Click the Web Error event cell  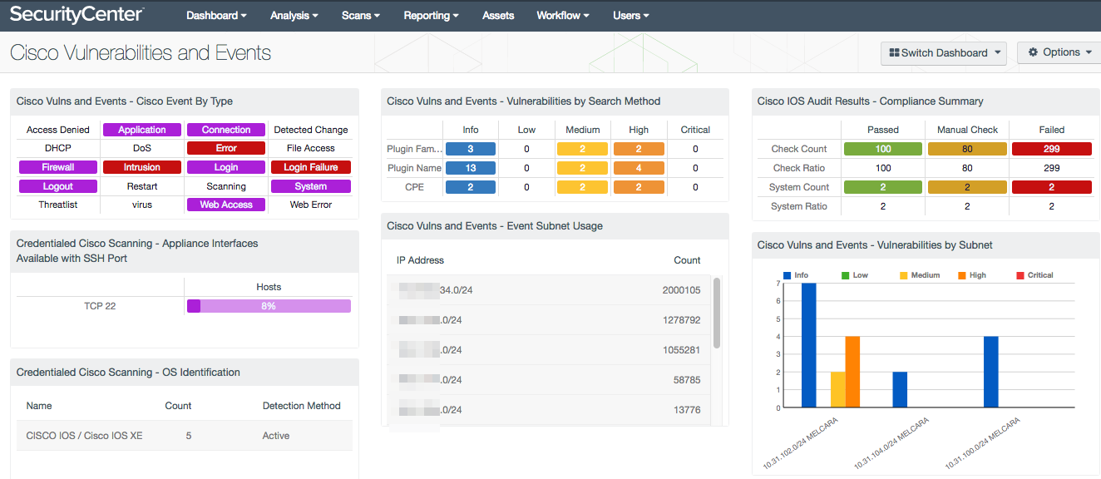pos(311,205)
